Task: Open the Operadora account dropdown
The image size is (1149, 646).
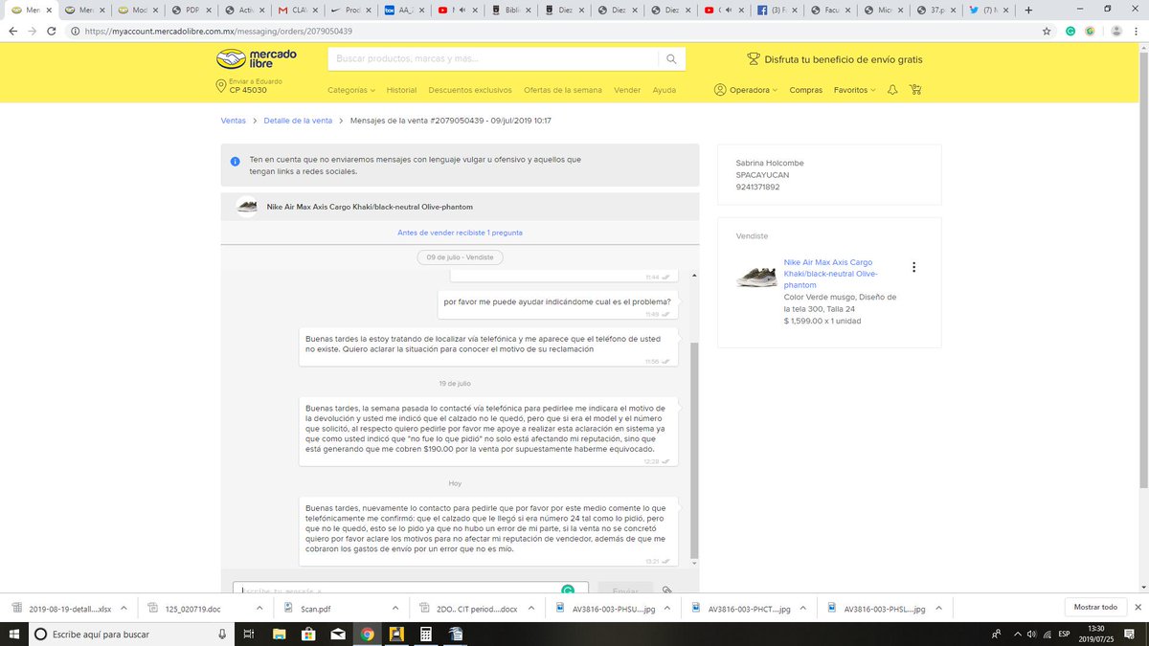Action: [x=754, y=90]
